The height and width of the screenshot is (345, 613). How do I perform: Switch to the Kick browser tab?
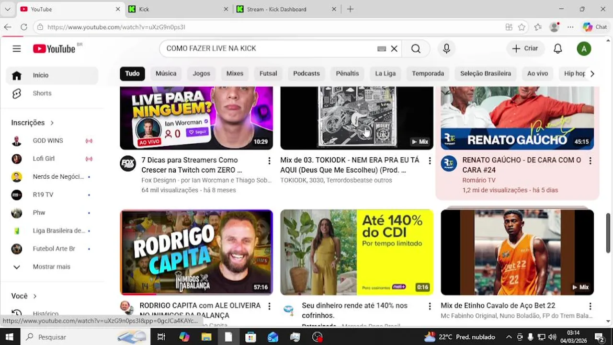point(179,9)
